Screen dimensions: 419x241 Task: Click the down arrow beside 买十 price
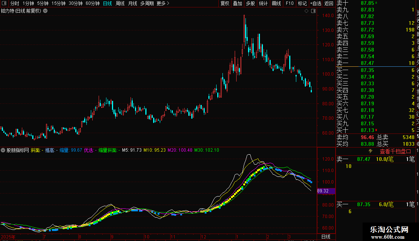[376, 130]
